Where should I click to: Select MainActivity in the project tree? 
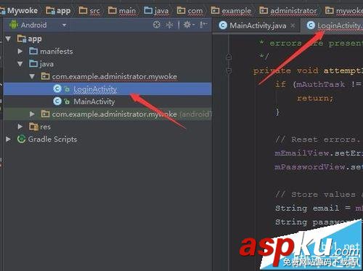(x=94, y=102)
